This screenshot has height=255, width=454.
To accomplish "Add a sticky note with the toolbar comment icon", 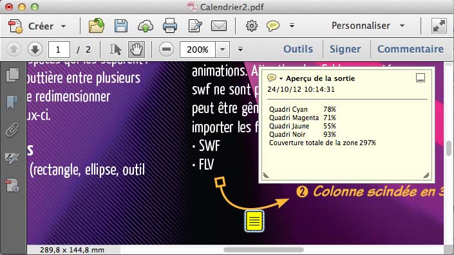I will click(x=273, y=26).
